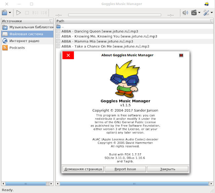Screen dimensions: 215x193
Task: Maximize the Goggles Music Manager window
Action: (32, 4)
